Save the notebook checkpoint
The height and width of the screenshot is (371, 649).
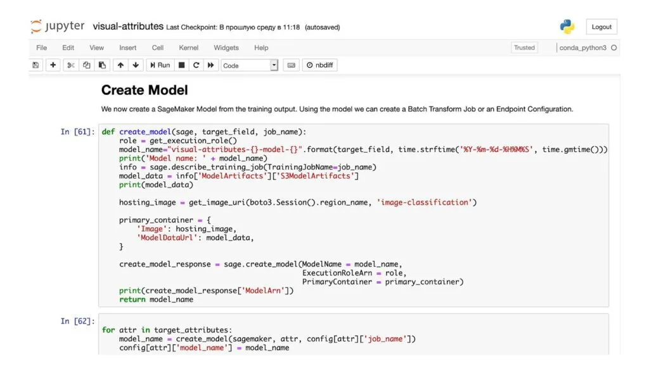[x=35, y=65]
